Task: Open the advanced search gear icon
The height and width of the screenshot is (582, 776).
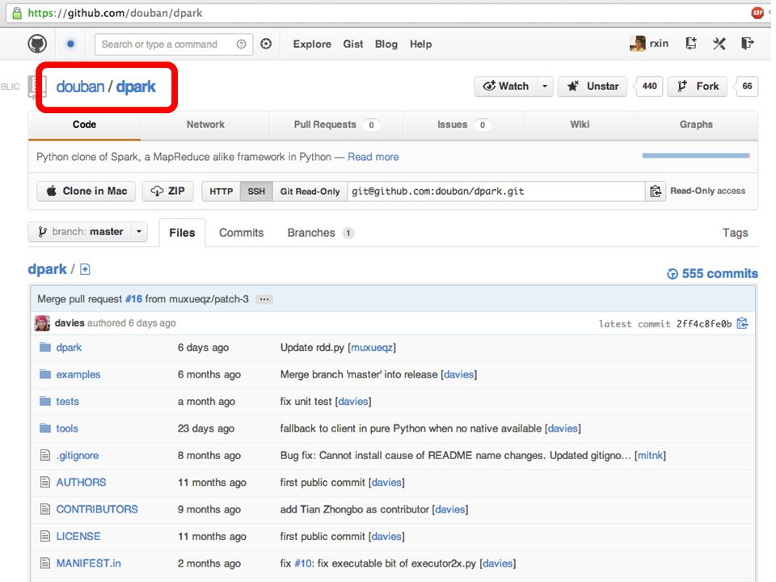Action: [x=266, y=44]
